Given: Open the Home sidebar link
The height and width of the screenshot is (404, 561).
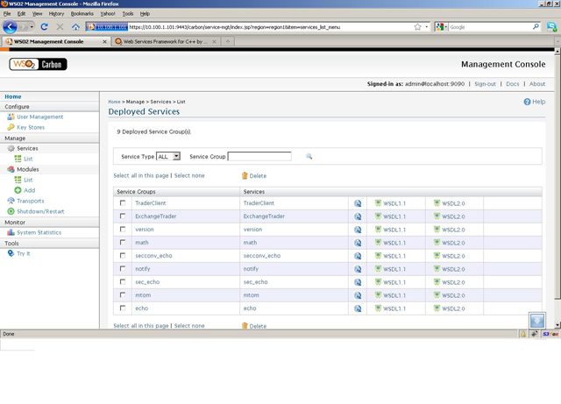Looking at the screenshot, I should (13, 96).
